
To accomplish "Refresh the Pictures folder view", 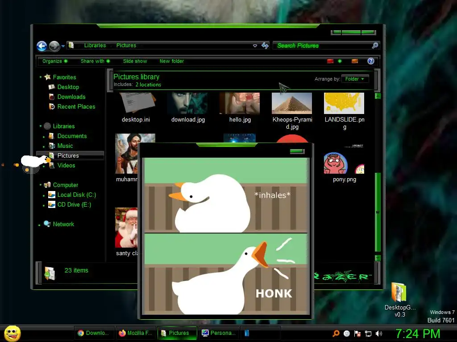I will point(265,45).
